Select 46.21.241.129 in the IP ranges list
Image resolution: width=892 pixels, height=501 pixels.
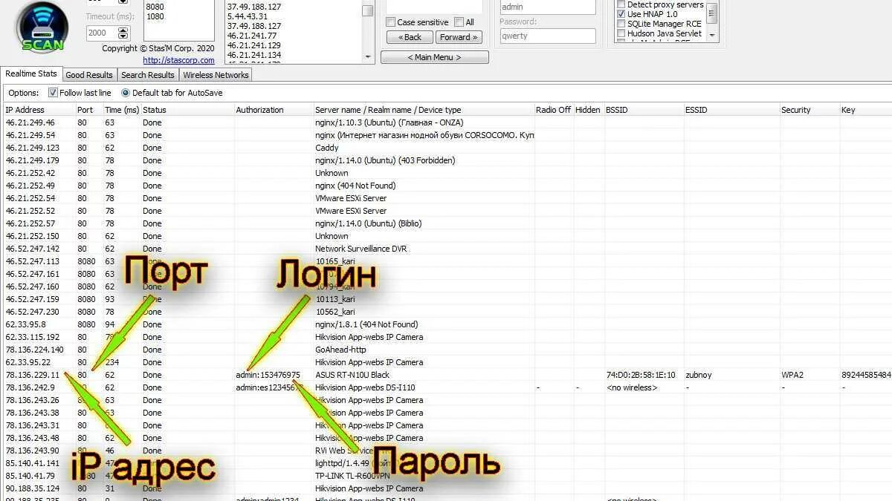click(x=253, y=45)
